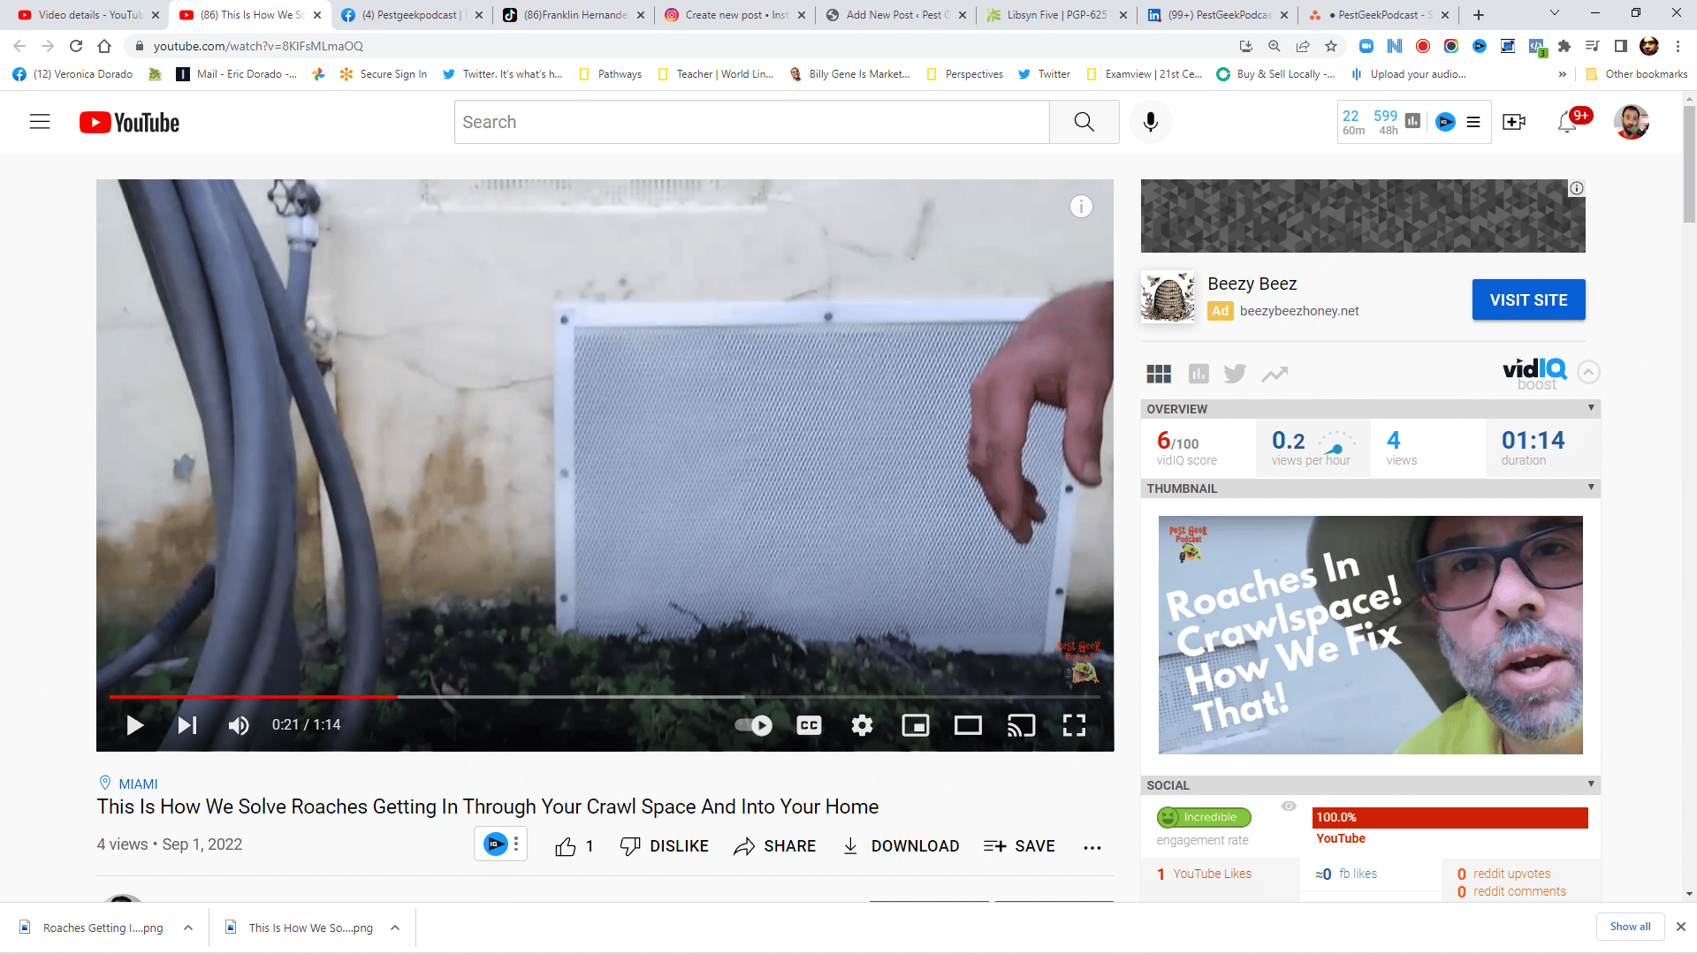Click the voice search microphone icon

(1150, 122)
